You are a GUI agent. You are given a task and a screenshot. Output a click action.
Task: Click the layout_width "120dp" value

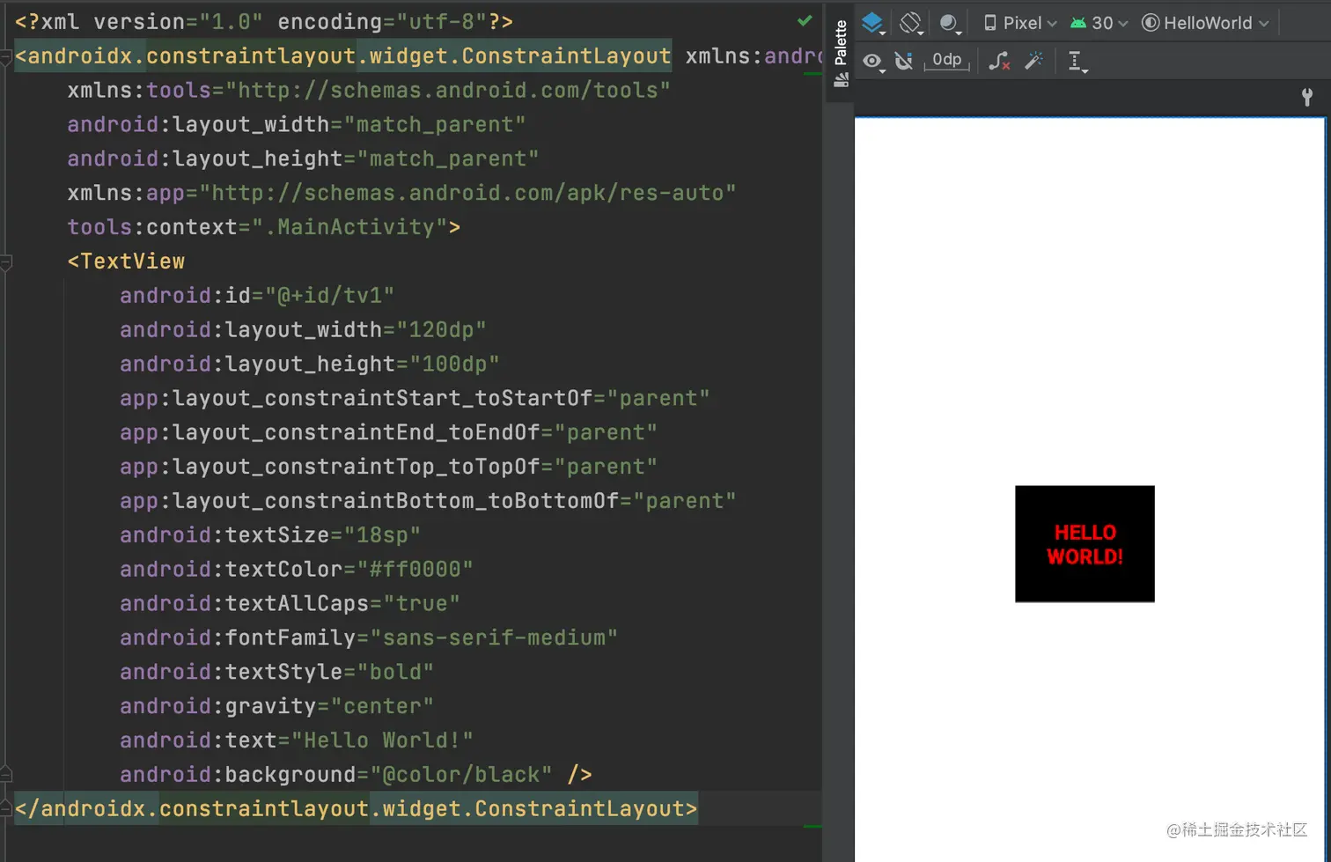(x=441, y=330)
